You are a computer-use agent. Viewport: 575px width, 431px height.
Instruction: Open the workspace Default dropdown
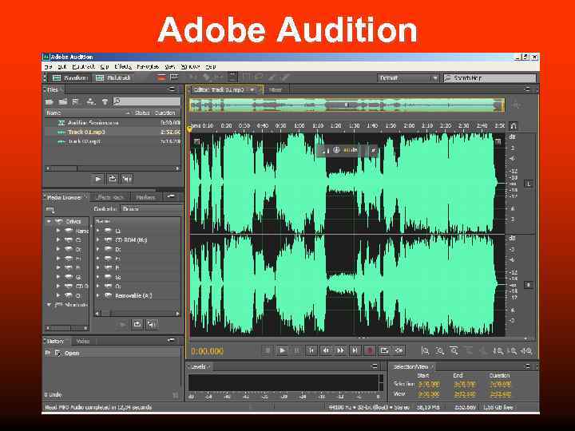tap(408, 78)
